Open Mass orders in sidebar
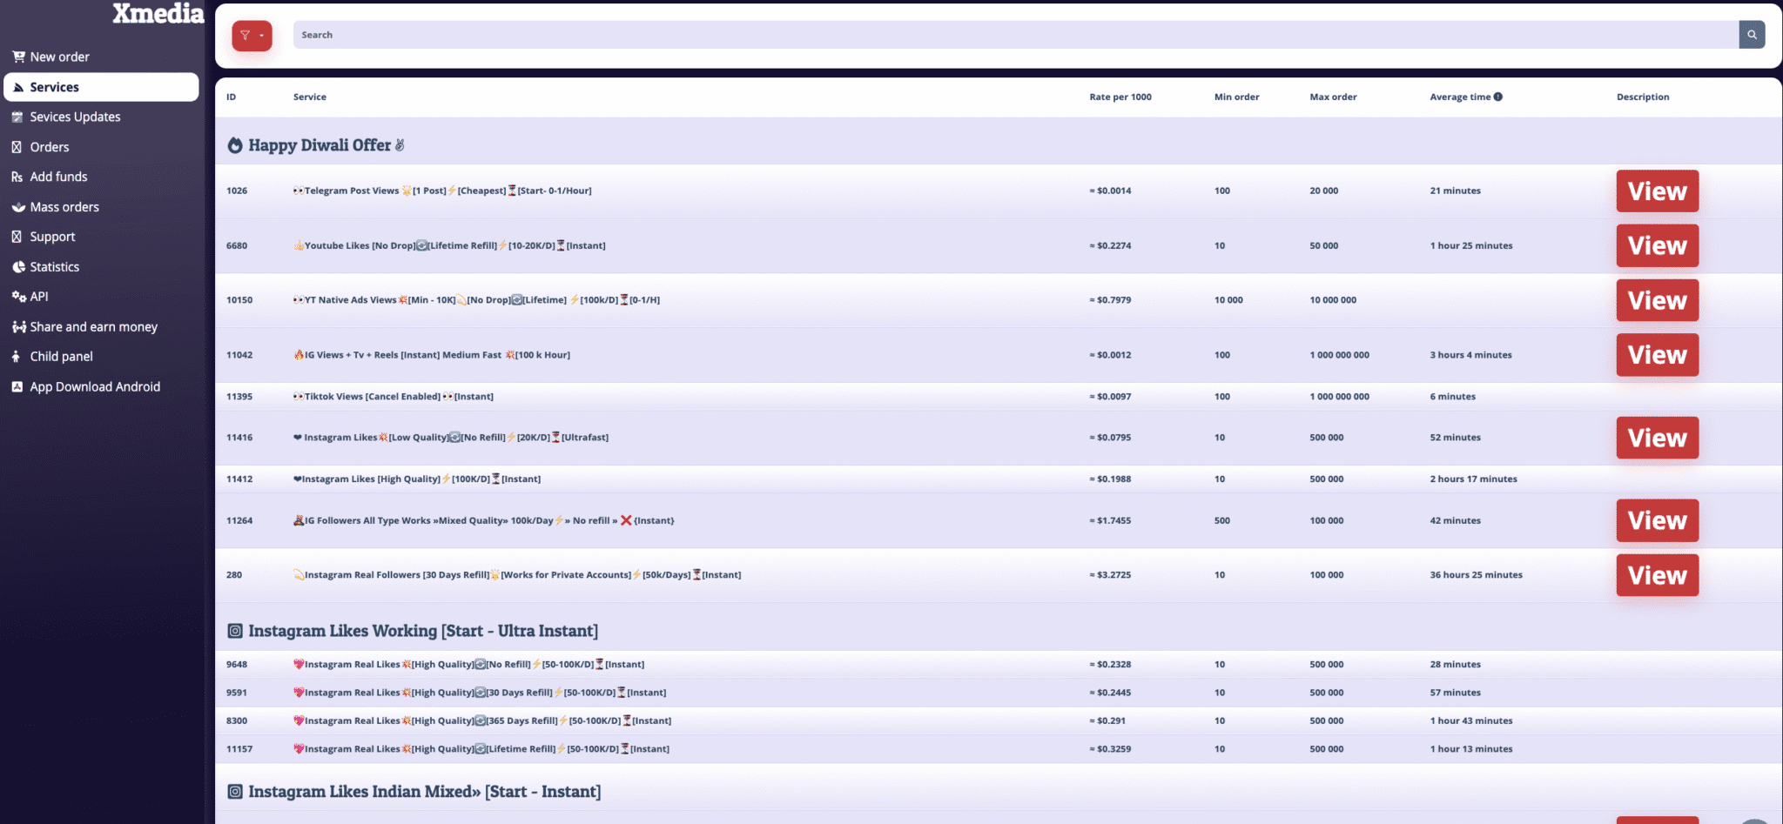 tap(64, 207)
